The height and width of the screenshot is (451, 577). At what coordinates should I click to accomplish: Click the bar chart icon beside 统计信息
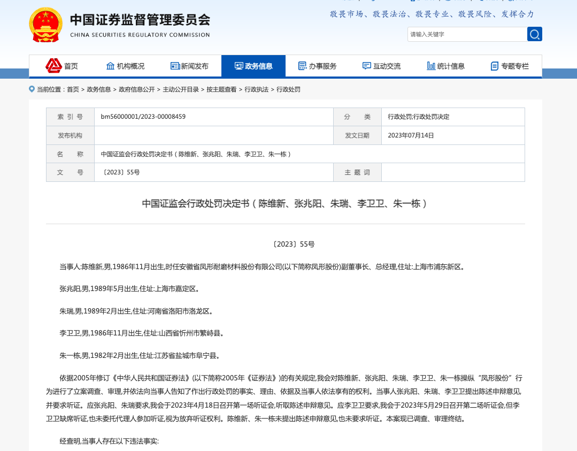pyautogui.click(x=431, y=66)
